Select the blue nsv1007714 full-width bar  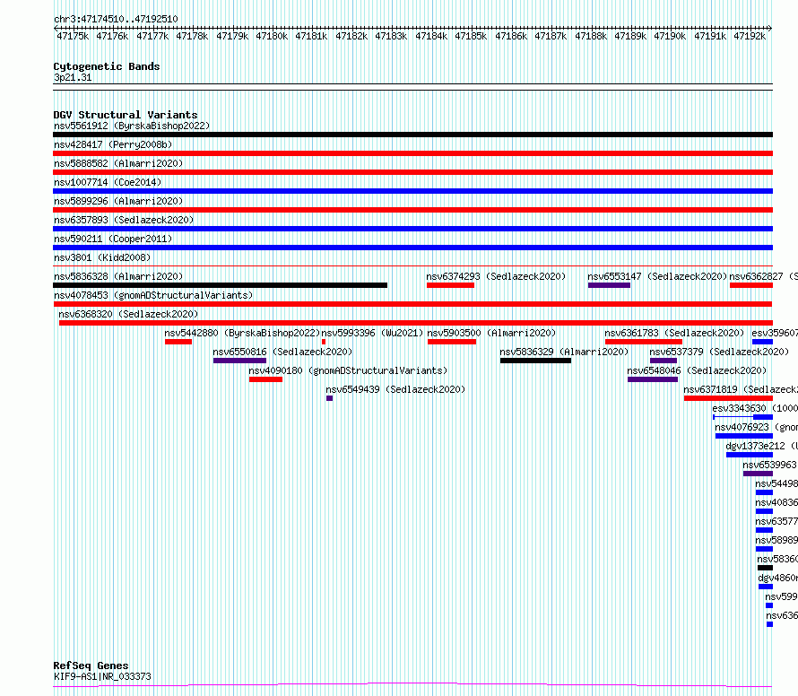pos(412,191)
